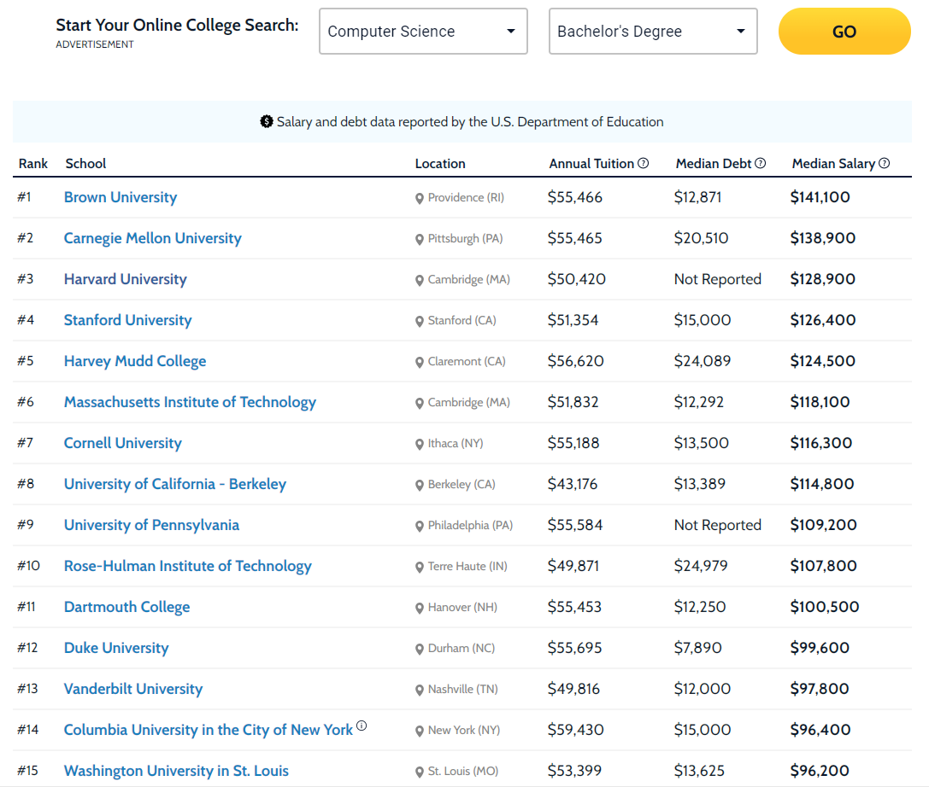
Task: Open the Dartmouth College link
Action: point(126,607)
